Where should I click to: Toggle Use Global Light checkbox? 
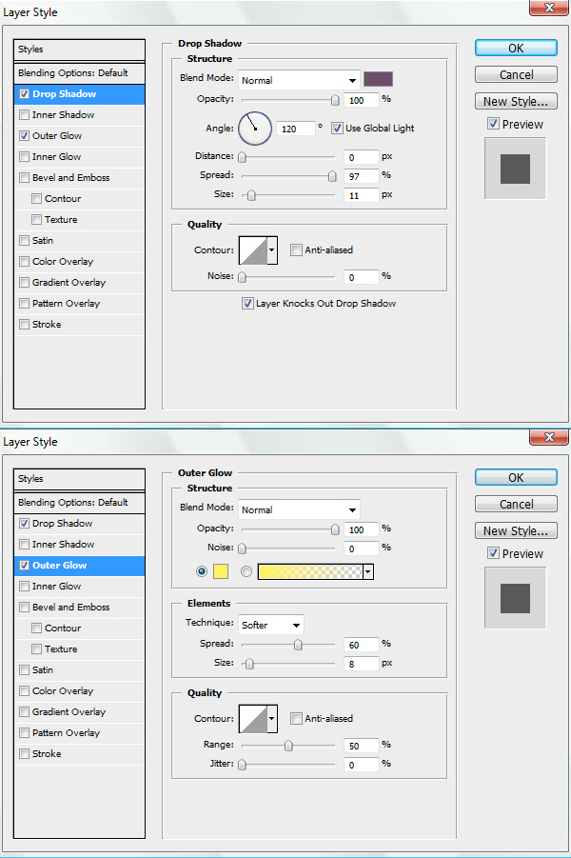pyautogui.click(x=338, y=128)
